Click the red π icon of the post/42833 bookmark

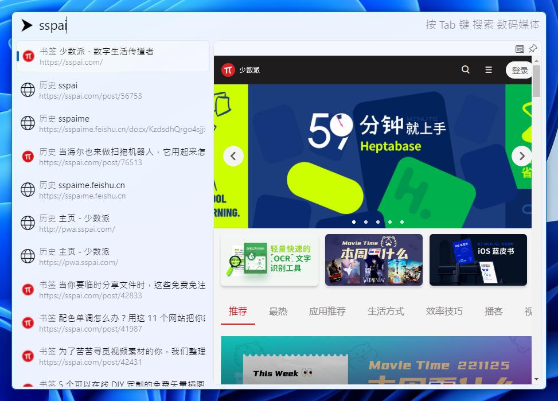coord(28,290)
